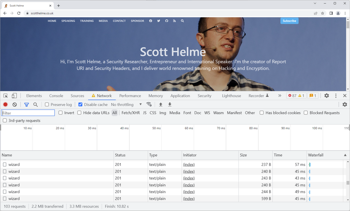This screenshot has width=350, height=211.
Task: Open DevTools settings gear
Action: tap(327, 95)
